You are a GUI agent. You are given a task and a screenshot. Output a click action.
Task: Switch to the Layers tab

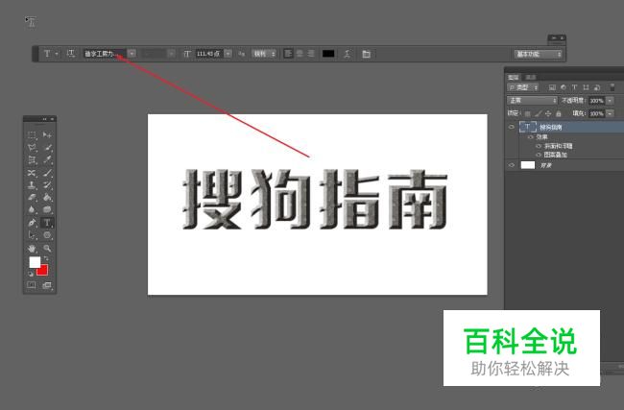point(514,77)
